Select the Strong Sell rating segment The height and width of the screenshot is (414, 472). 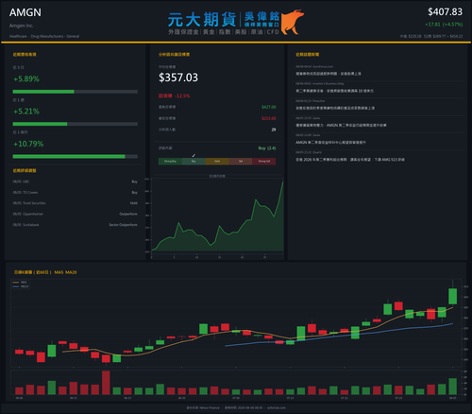[x=264, y=162]
